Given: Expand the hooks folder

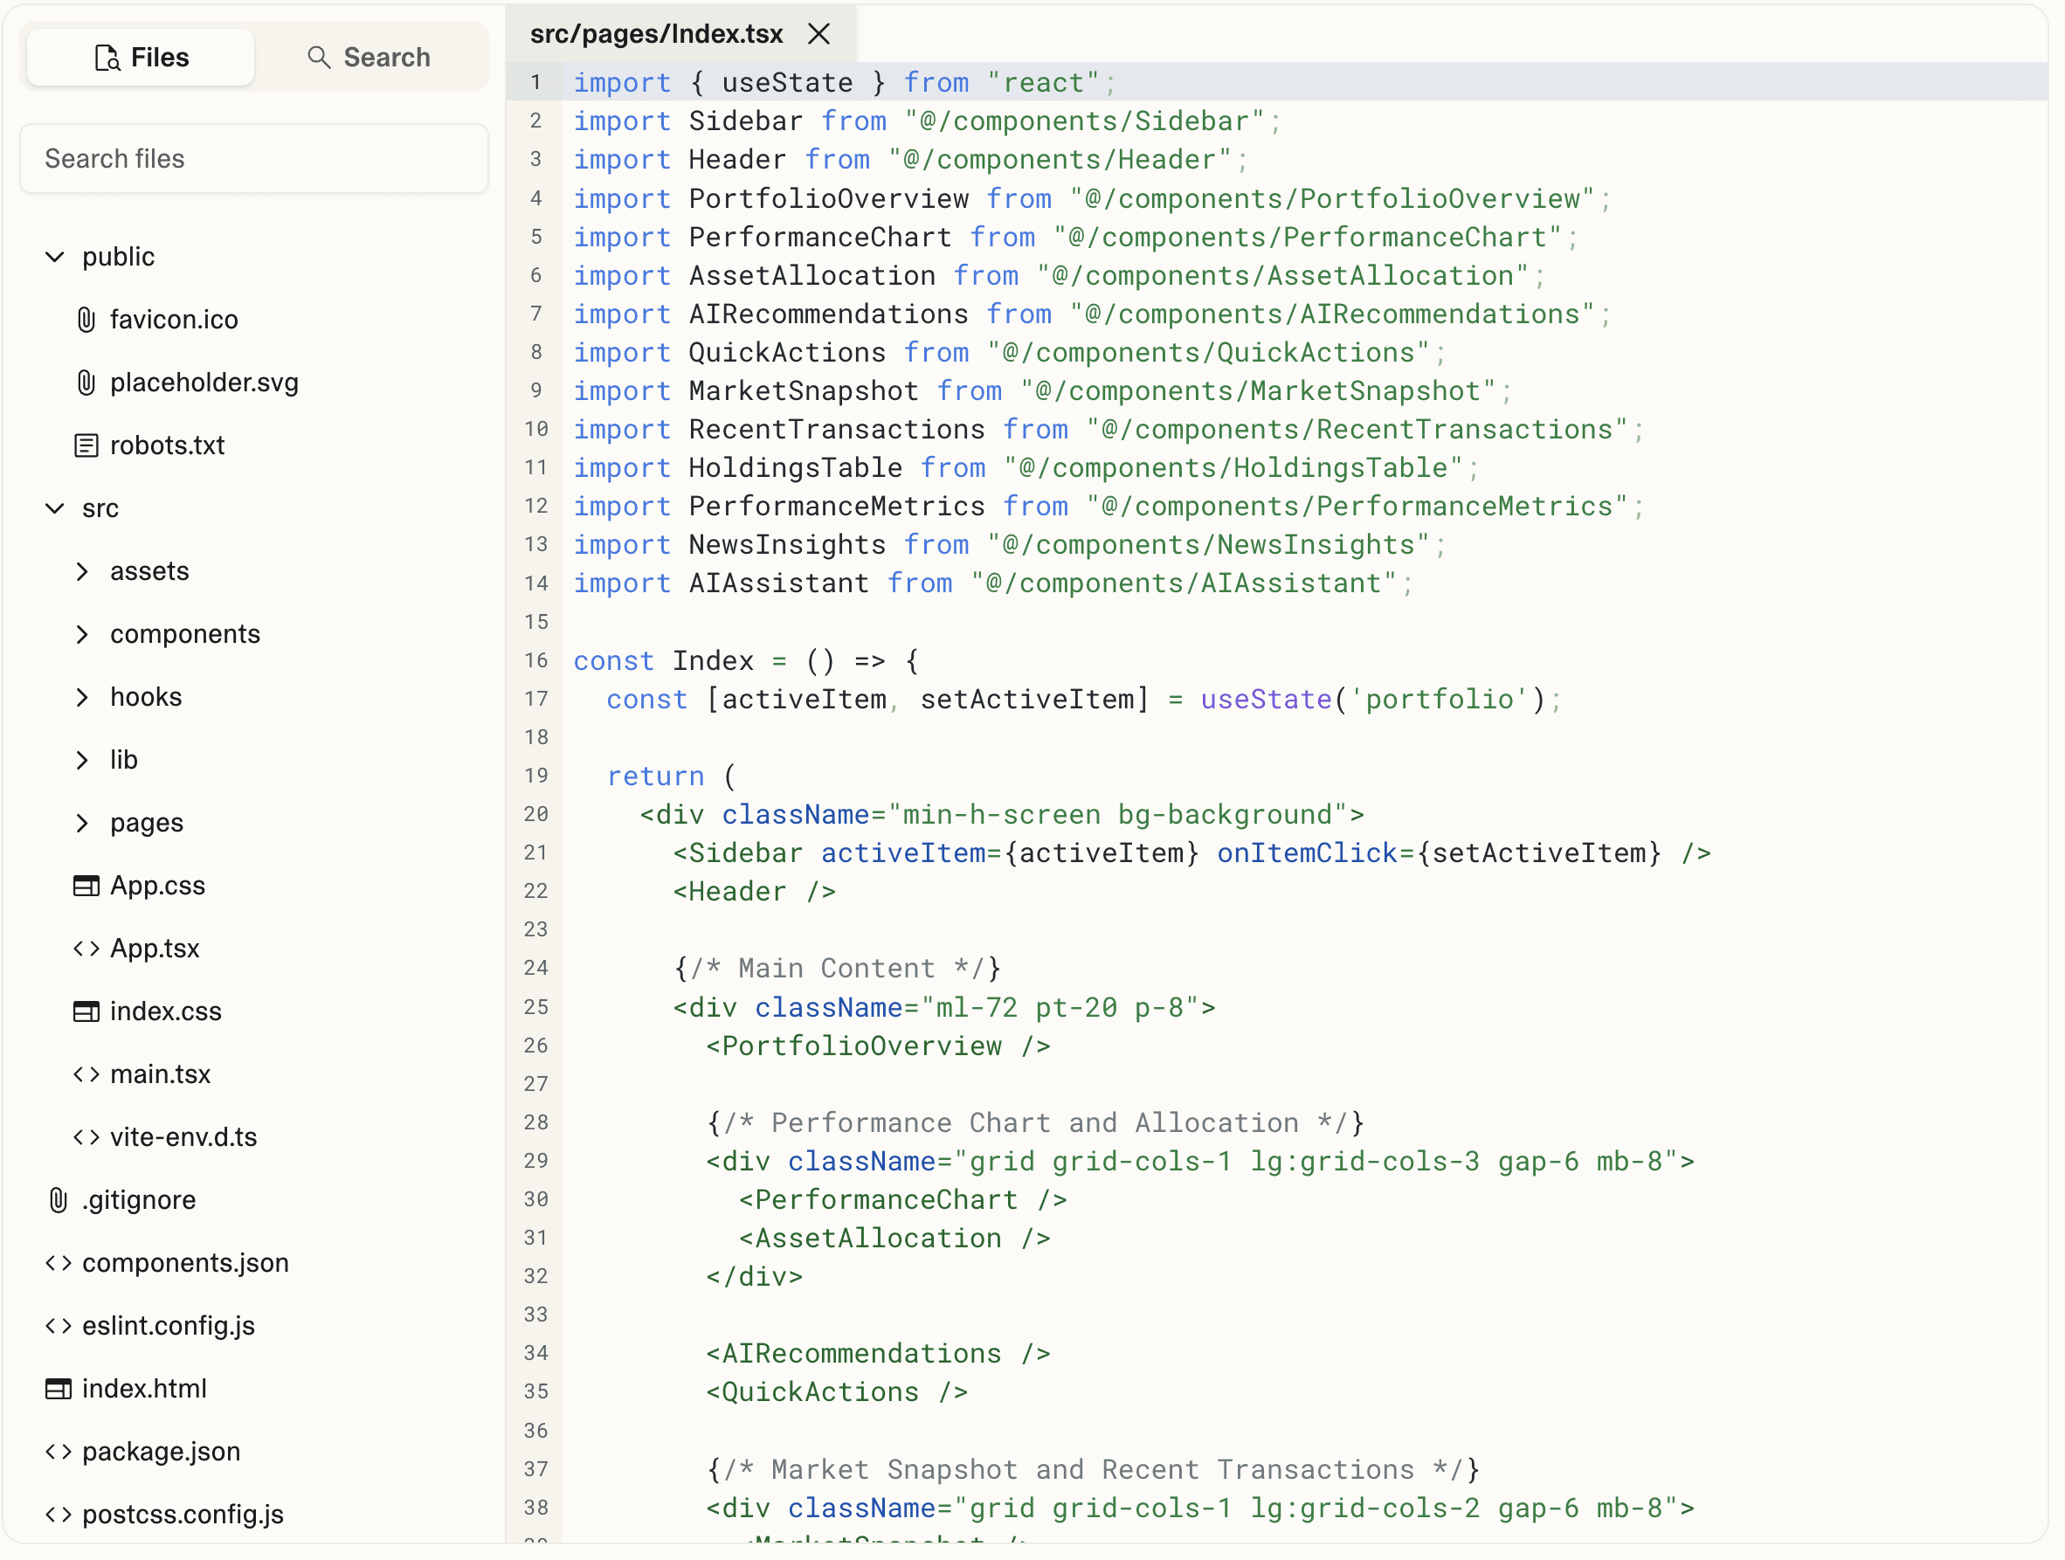Looking at the screenshot, I should click(x=82, y=697).
